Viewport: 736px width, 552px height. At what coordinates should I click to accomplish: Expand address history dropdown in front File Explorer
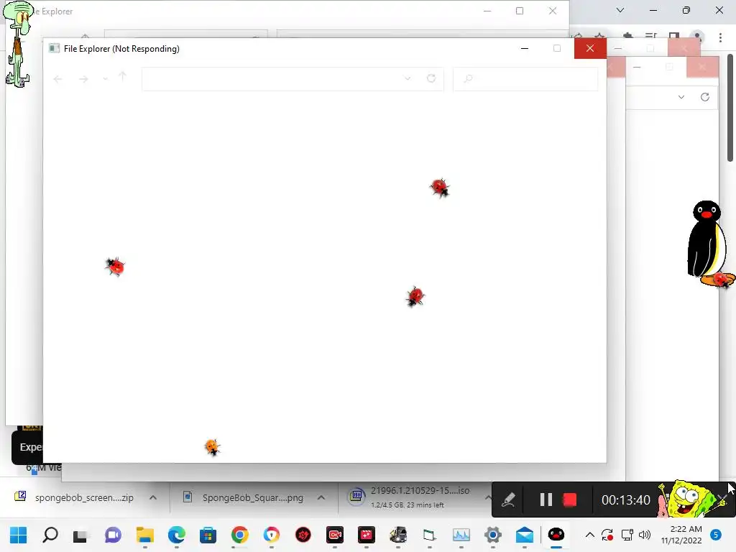(x=408, y=78)
